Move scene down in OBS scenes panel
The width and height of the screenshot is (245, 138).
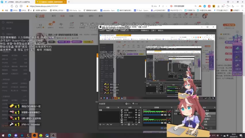[x=111, y=125]
